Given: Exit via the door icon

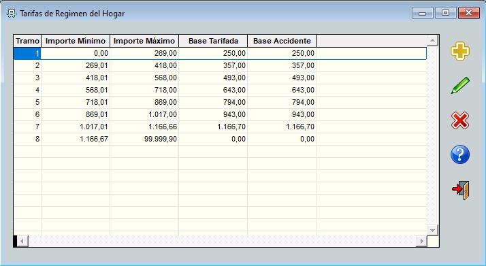Looking at the screenshot, I should coord(461,190).
